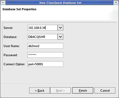Click into the Password field

pos(45,55)
